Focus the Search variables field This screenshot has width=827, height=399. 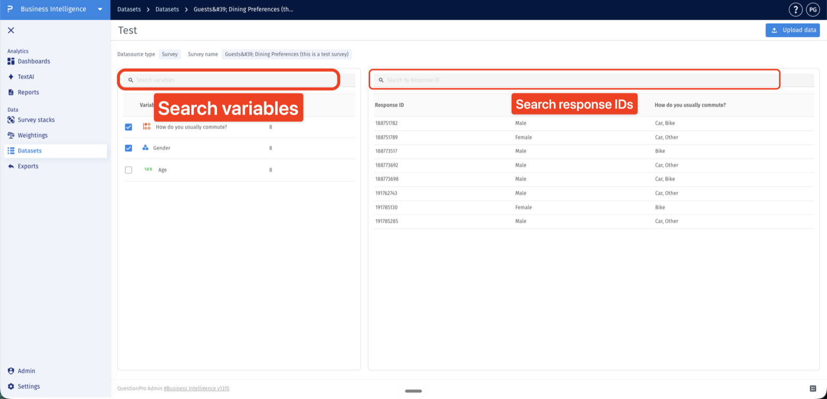pos(238,80)
